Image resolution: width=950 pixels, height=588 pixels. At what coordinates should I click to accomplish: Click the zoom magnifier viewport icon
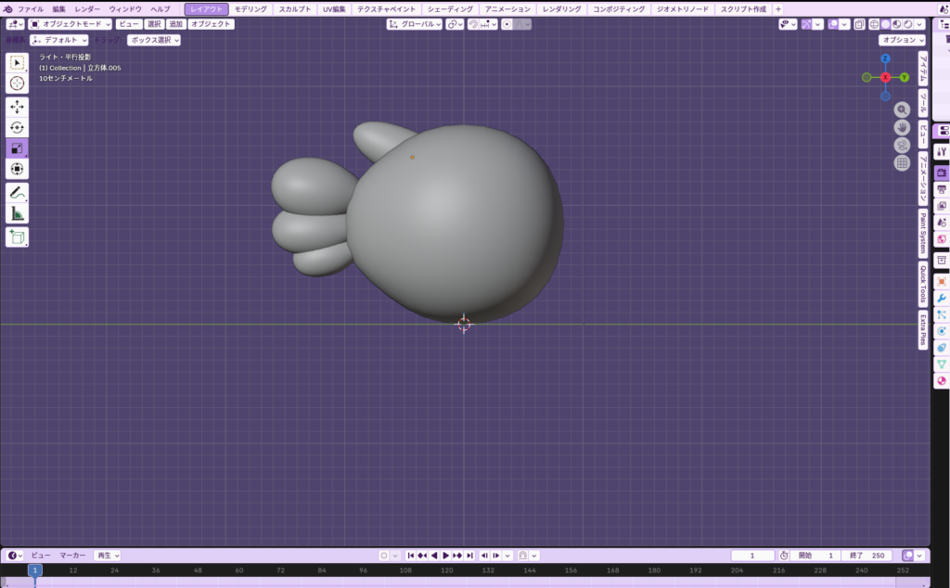click(x=901, y=109)
